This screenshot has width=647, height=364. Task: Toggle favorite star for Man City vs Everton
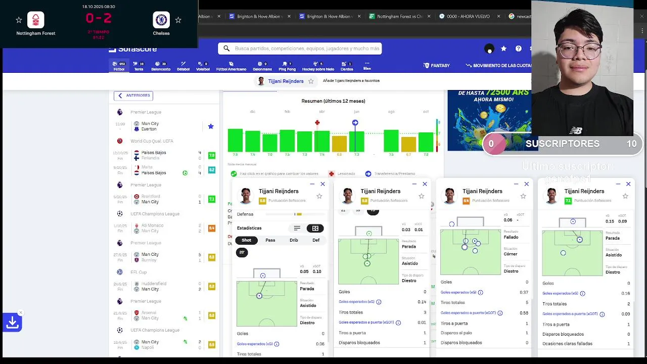click(x=211, y=126)
